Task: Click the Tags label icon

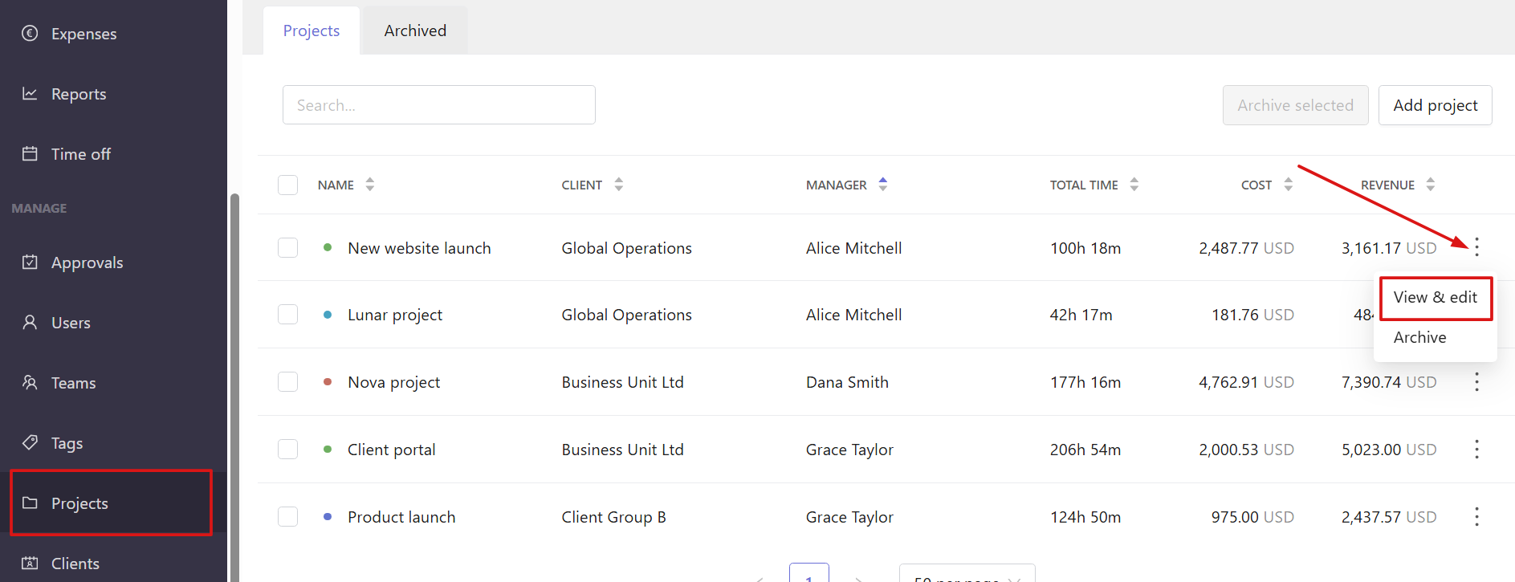Action: click(30, 442)
